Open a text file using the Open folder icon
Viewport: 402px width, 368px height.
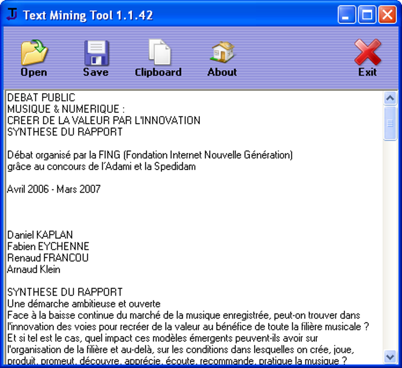tap(33, 51)
